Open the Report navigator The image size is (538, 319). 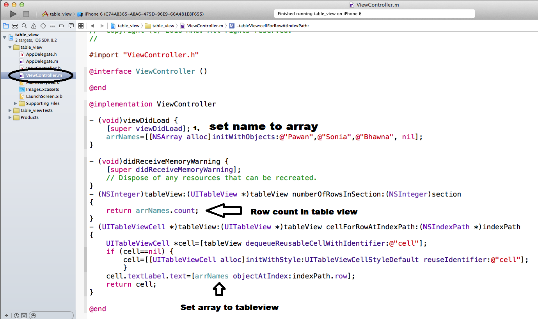click(71, 26)
